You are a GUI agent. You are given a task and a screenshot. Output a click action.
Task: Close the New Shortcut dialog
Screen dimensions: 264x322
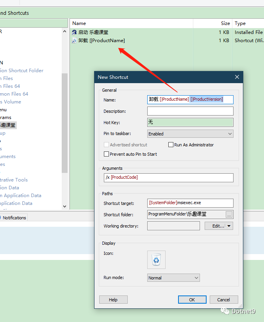[x=237, y=77]
